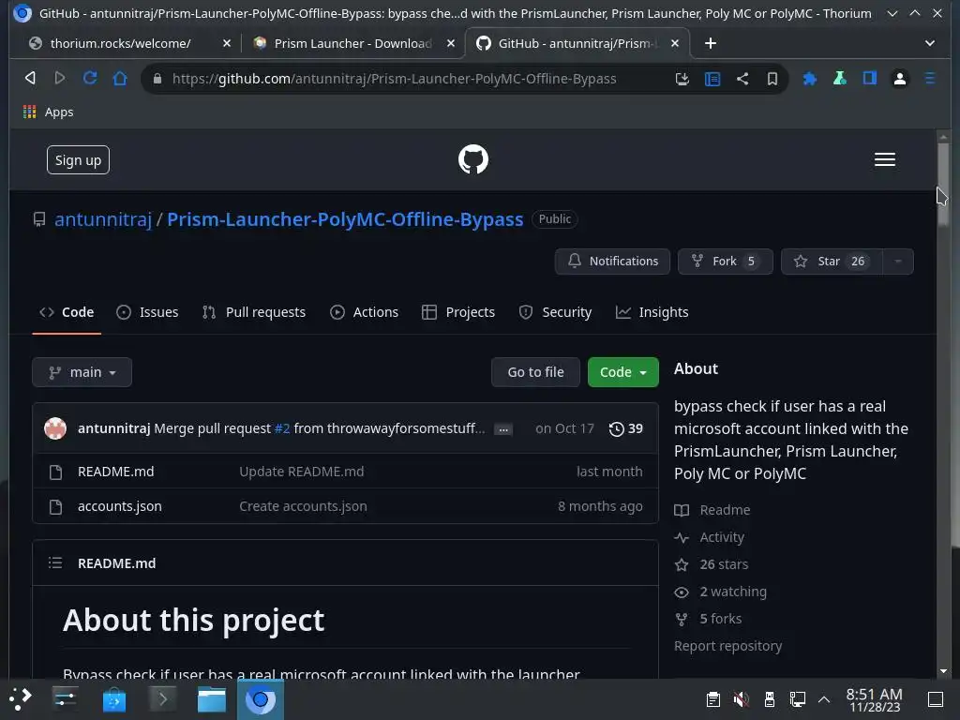Open the browser home page icon

click(120, 78)
